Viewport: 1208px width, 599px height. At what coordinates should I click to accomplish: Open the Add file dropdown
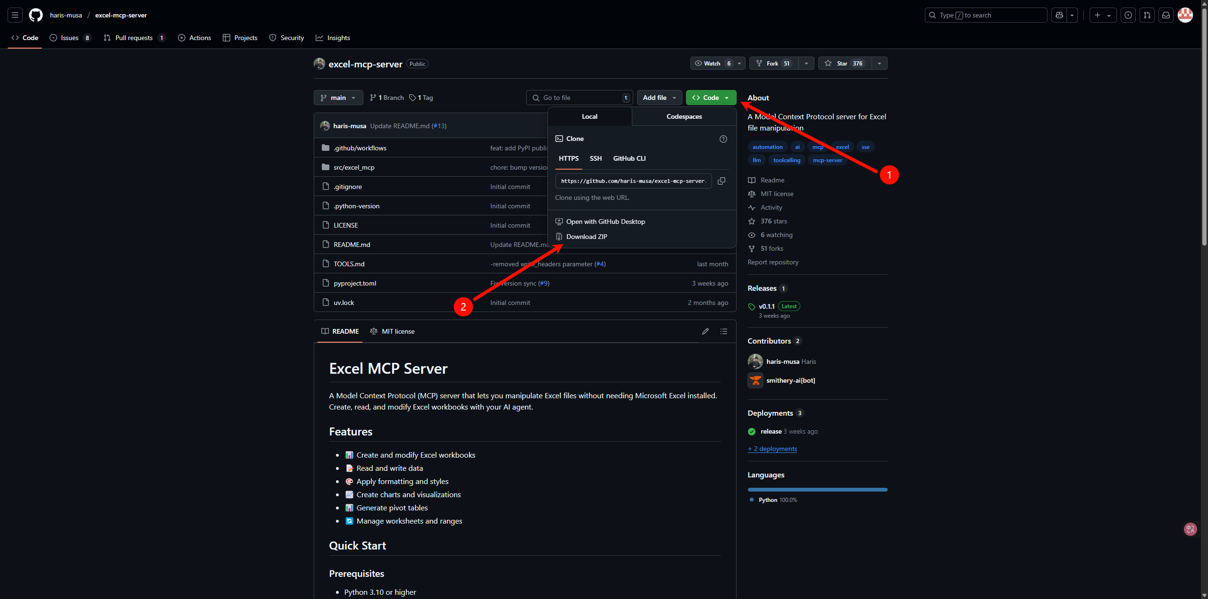coord(660,98)
